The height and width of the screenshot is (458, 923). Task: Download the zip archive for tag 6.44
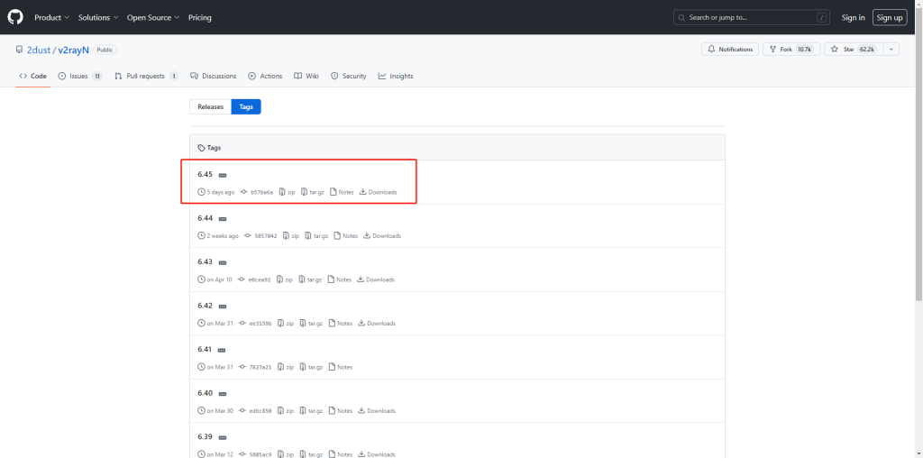click(x=291, y=235)
